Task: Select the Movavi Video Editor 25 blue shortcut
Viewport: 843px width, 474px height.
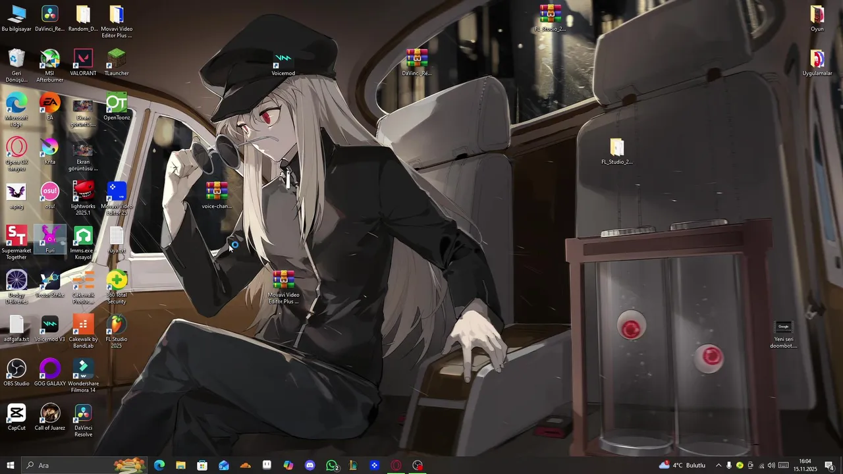Action: click(117, 199)
